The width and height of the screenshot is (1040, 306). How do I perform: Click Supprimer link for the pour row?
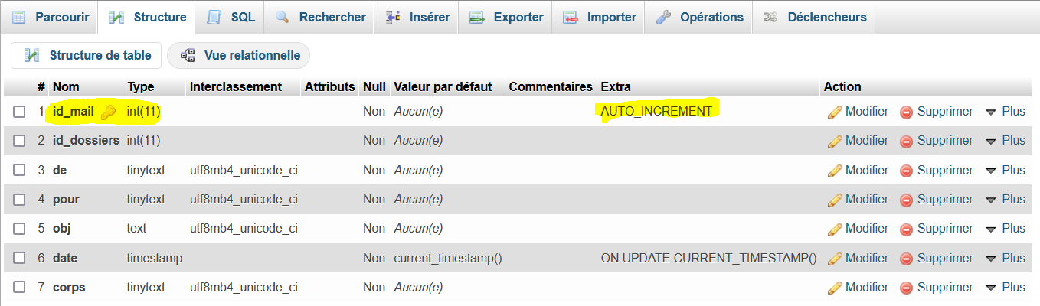coord(944,200)
